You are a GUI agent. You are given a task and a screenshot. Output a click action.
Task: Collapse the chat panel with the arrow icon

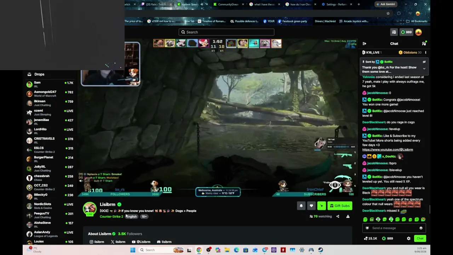[364, 44]
